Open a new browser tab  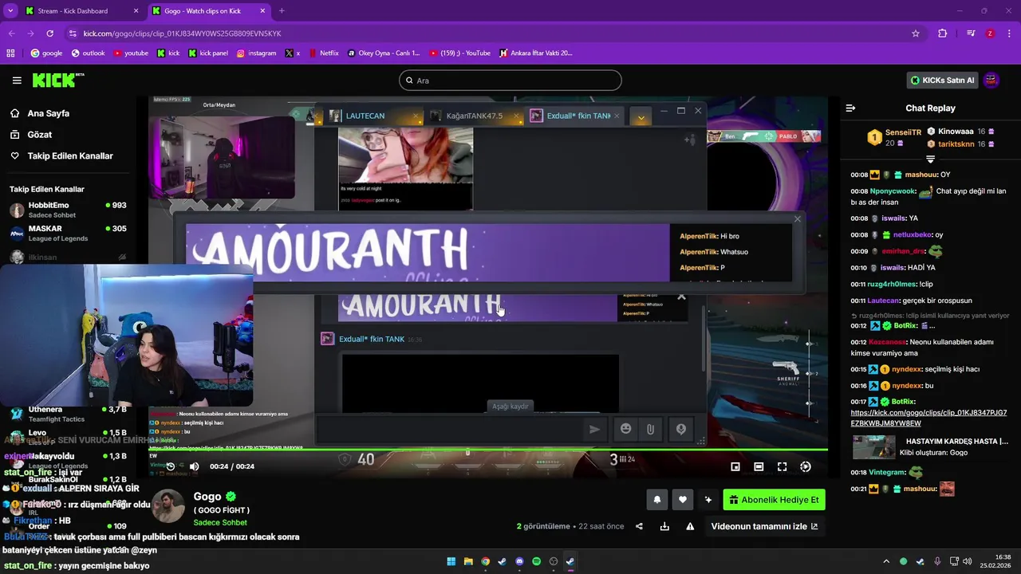click(282, 11)
